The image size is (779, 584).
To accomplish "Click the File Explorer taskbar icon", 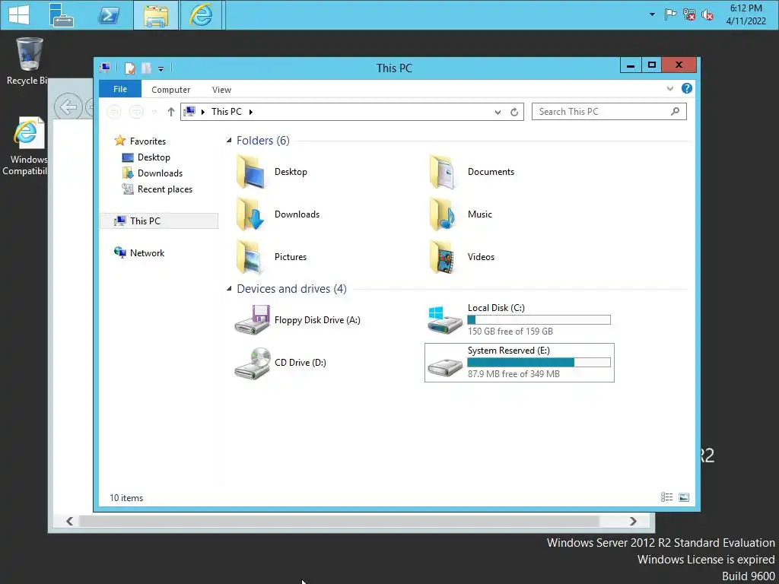I will pos(156,15).
